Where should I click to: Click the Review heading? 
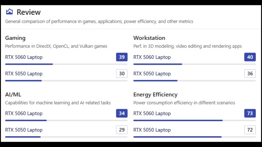28,12
